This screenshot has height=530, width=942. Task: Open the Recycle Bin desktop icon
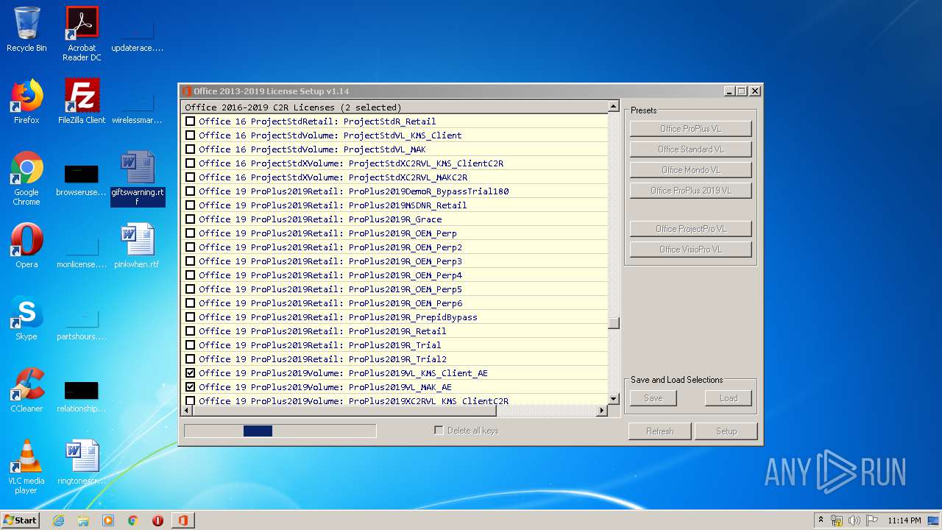pos(26,29)
